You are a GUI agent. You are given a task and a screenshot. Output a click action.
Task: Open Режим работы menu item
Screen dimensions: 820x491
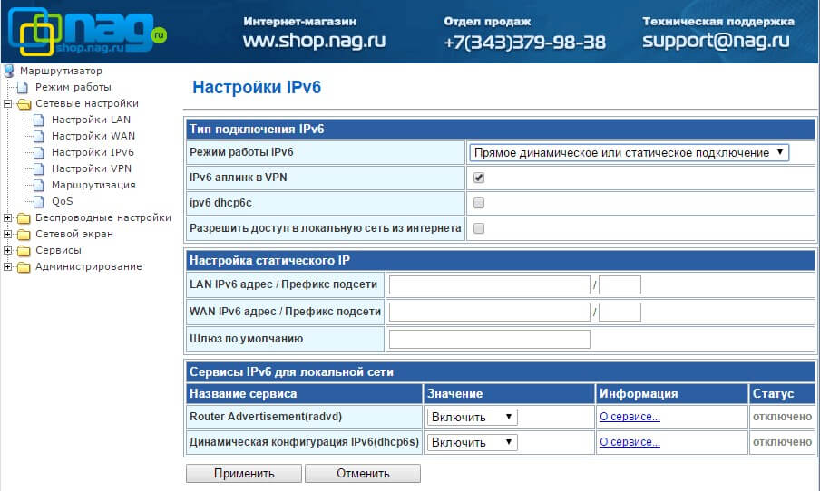pos(73,87)
